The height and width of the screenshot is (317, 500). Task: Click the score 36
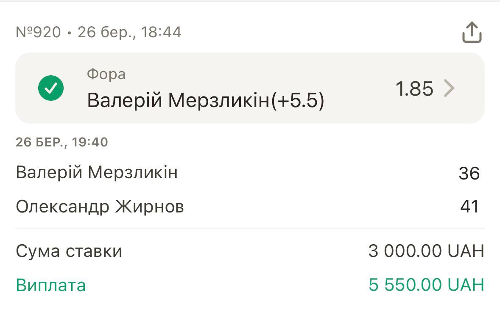tap(469, 174)
